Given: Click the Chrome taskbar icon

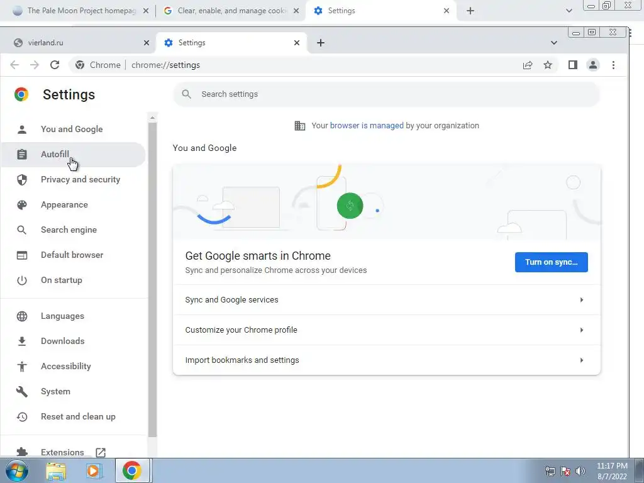Looking at the screenshot, I should (132, 470).
